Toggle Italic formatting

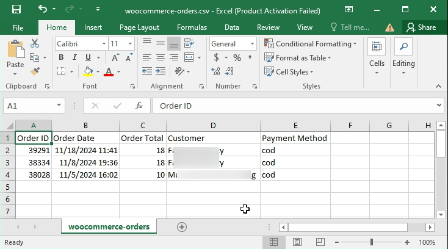74,57
